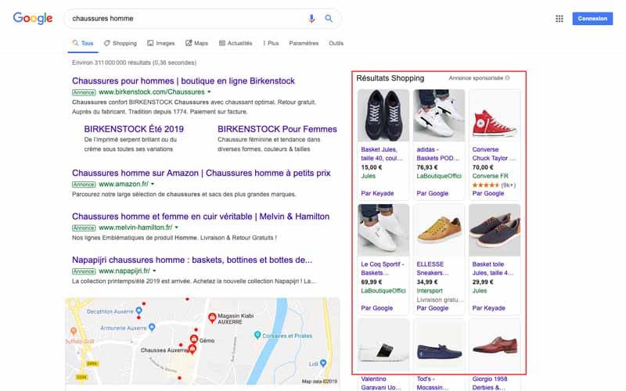Activate voice search microphone icon
This screenshot has height=391, width=626.
tap(311, 18)
